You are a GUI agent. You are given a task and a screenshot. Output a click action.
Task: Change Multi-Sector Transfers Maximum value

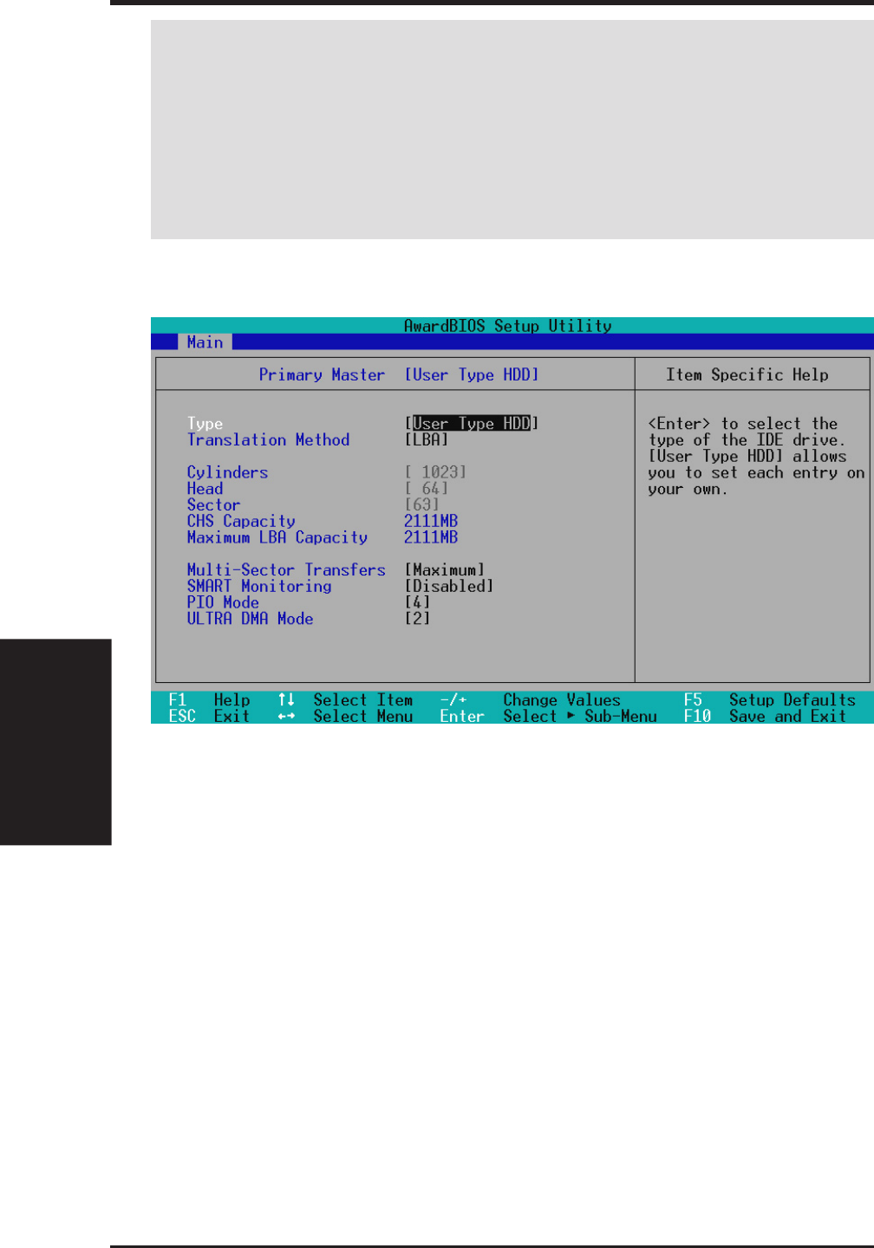(445, 570)
